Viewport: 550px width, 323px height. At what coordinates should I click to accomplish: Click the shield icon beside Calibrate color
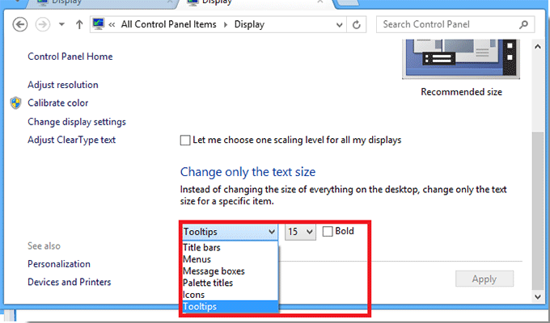coord(15,103)
